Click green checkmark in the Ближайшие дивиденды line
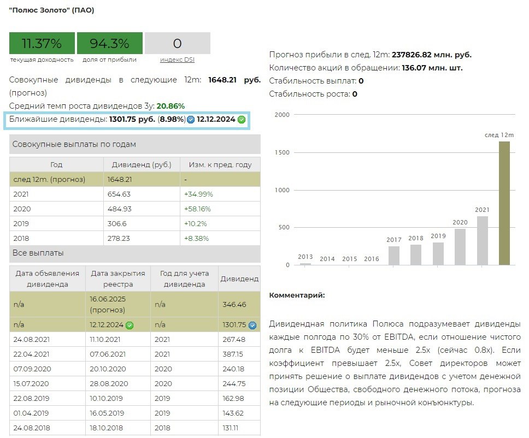 (x=242, y=120)
